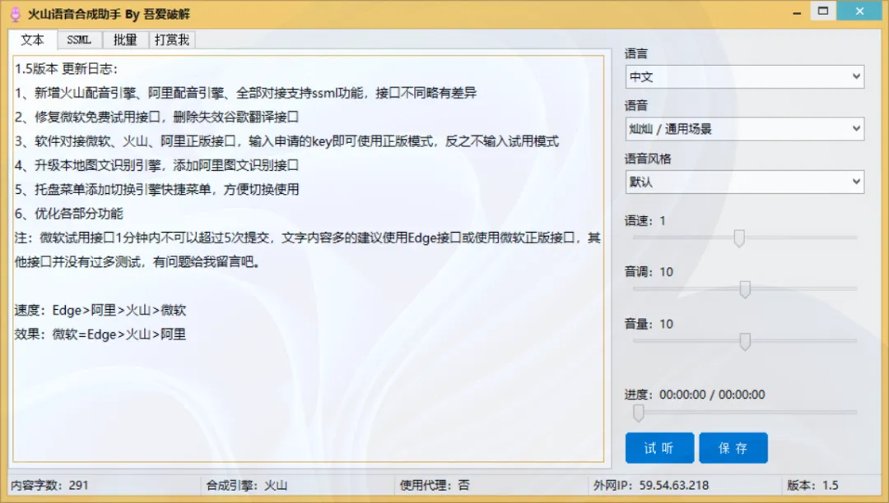The image size is (889, 503).
Task: Click the 内容字数: 291 status entry
Action: click(x=50, y=485)
